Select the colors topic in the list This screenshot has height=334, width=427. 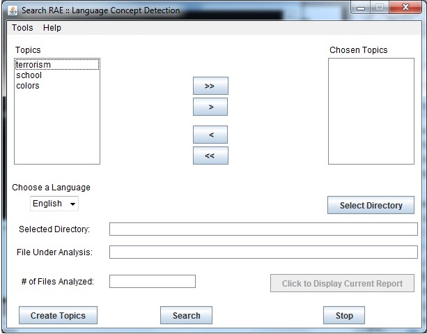(28, 86)
